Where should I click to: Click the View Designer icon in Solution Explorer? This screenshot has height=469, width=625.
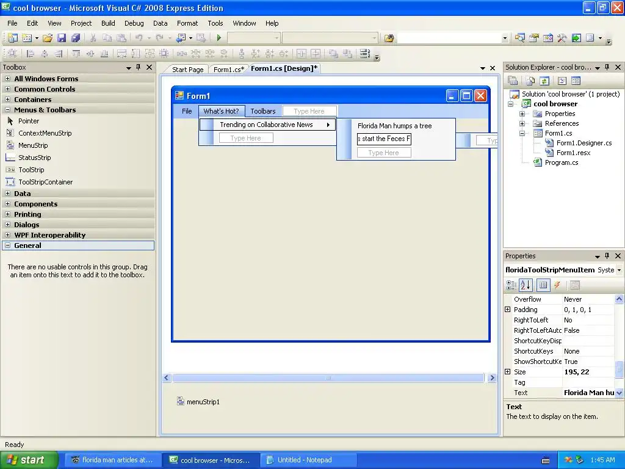tap(576, 81)
